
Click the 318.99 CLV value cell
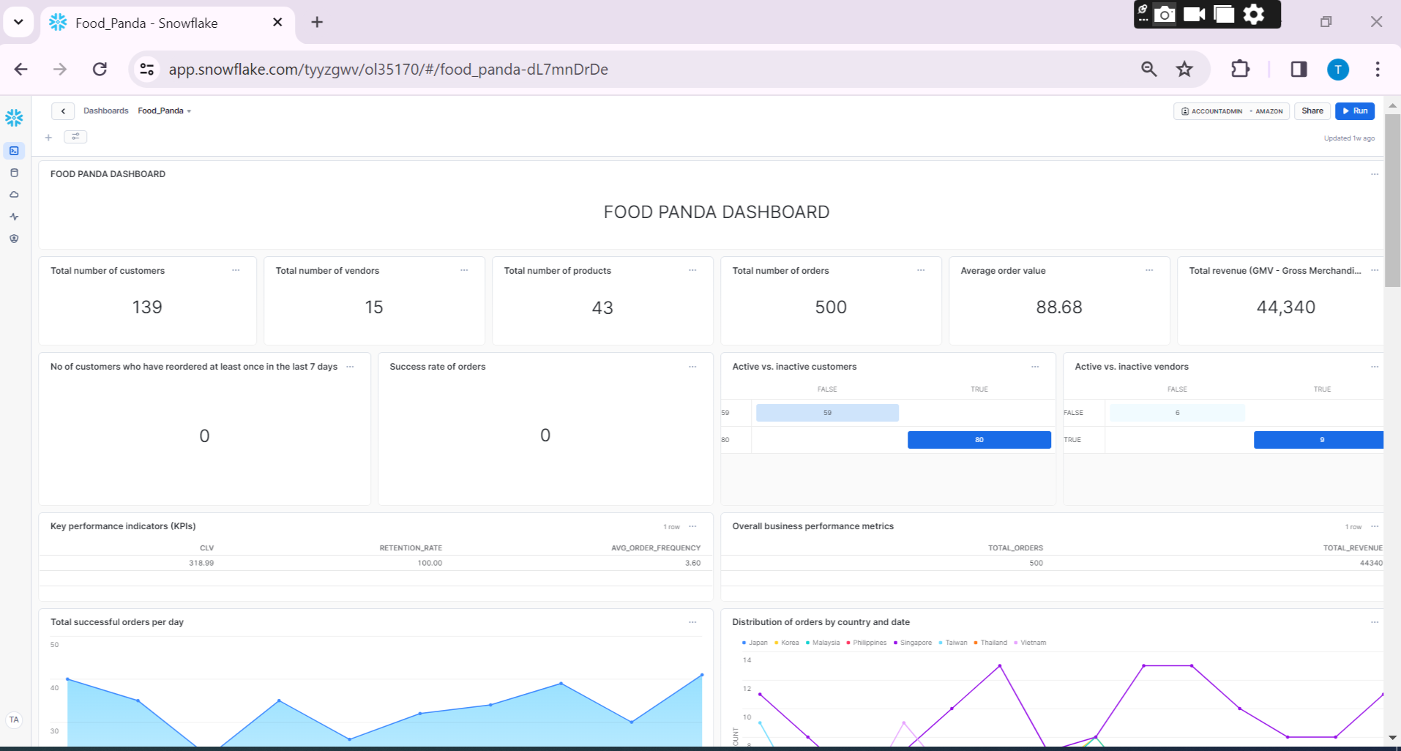coord(201,563)
